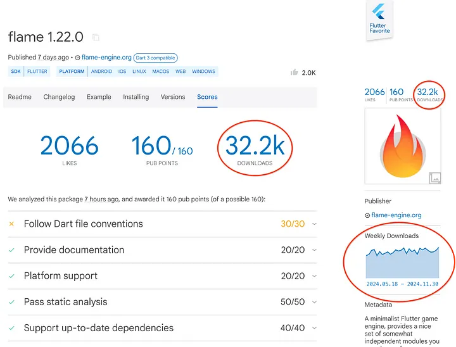This screenshot has height=347, width=456.
Task: Click the sidebar 160 pub points score
Action: (401, 94)
